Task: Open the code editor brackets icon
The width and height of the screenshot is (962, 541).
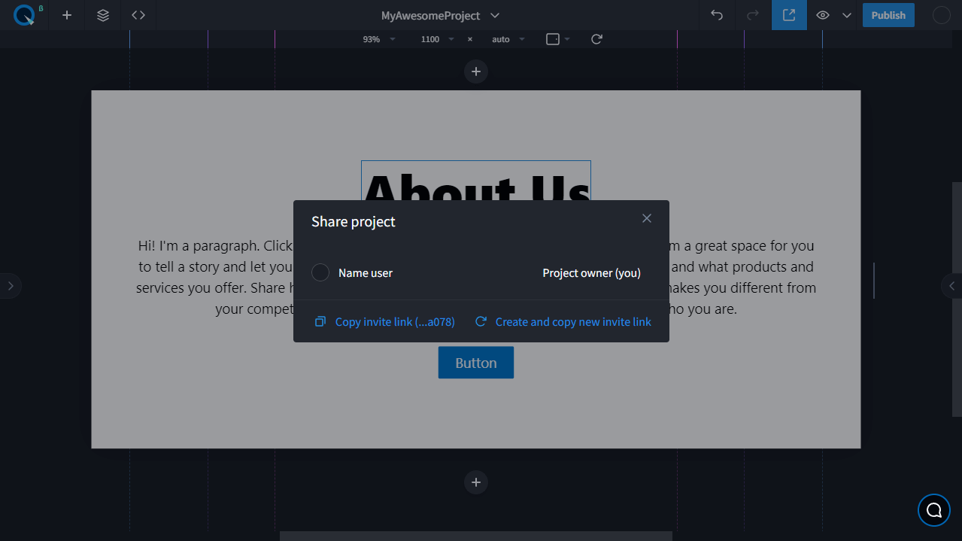Action: pos(138,15)
